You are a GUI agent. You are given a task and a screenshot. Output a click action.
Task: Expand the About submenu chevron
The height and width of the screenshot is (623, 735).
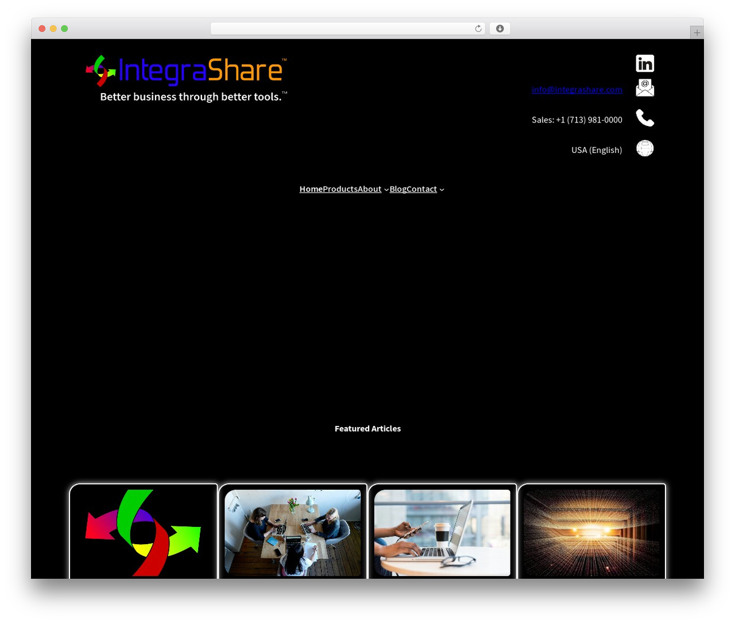coord(386,190)
